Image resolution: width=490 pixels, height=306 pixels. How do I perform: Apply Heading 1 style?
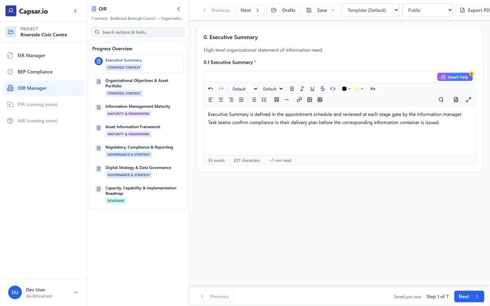pos(373,89)
